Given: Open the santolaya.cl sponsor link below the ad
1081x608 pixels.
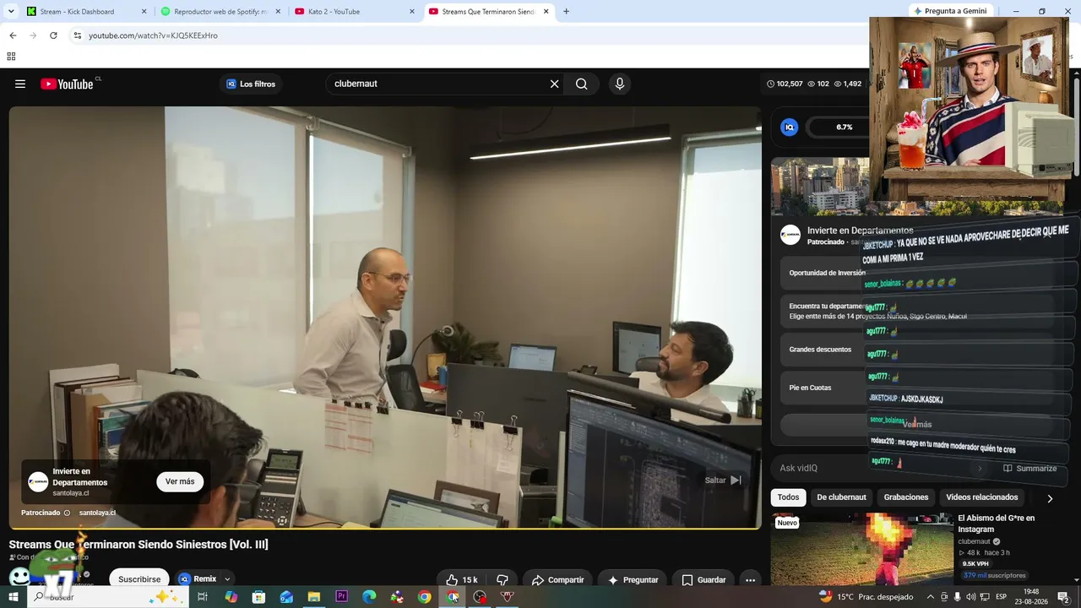Looking at the screenshot, I should [x=97, y=513].
